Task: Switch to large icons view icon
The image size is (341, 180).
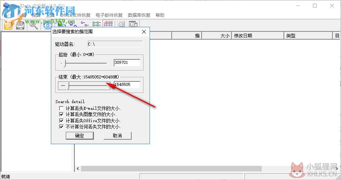Action: [x=62, y=24]
